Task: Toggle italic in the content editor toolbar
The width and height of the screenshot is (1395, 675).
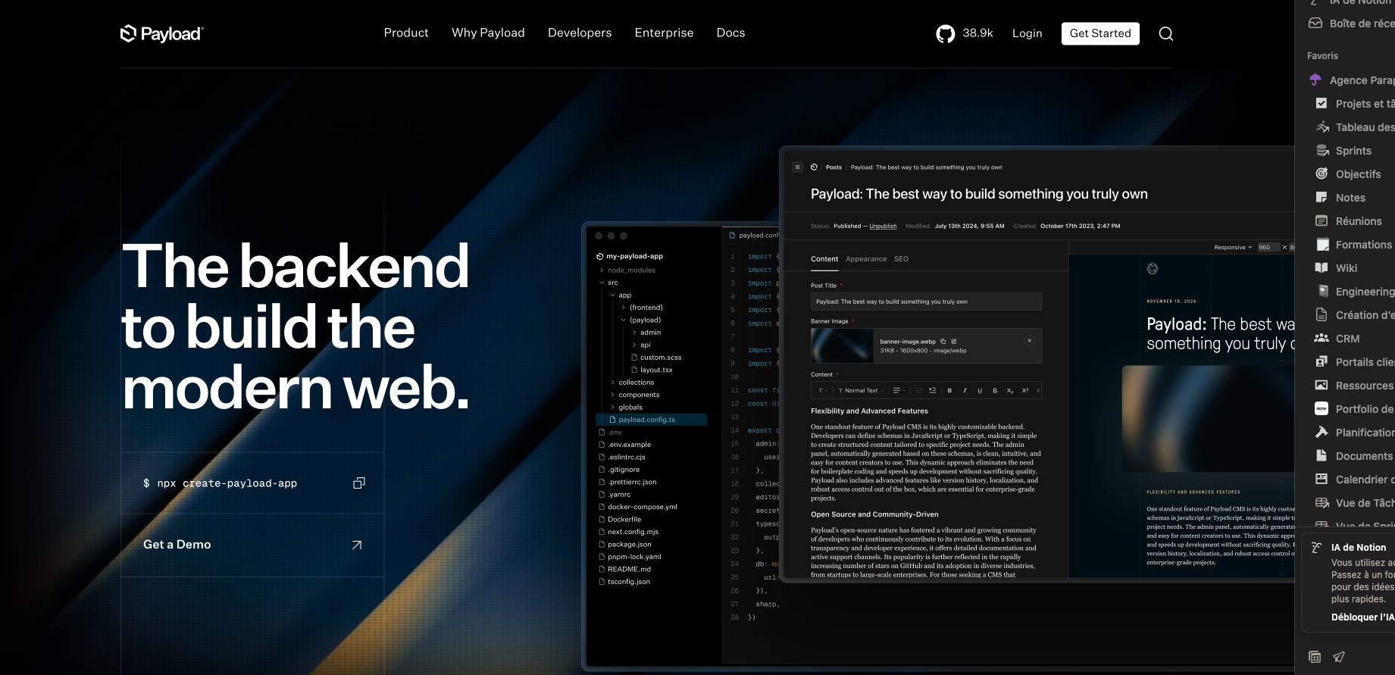Action: pos(965,391)
